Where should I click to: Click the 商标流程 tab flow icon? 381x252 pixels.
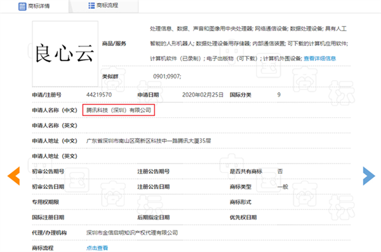pos(91,6)
